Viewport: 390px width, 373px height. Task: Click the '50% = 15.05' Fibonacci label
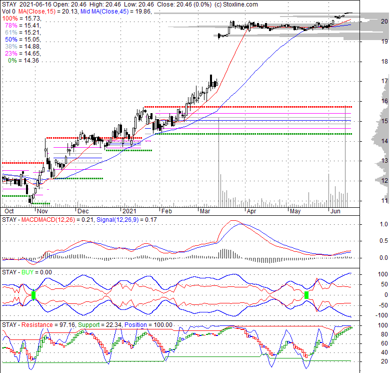[22, 40]
